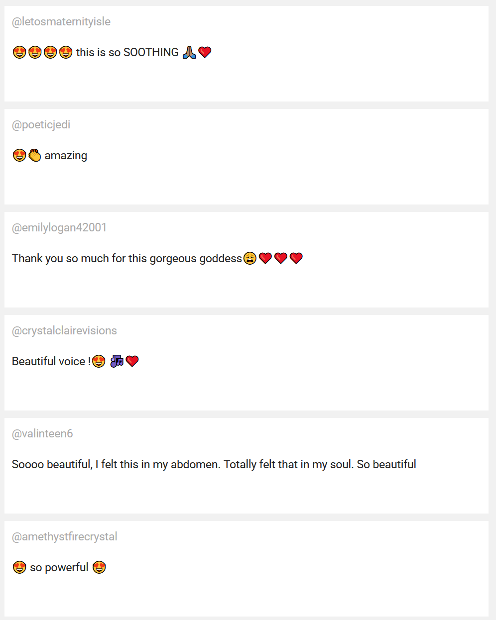
Task: Click the last red heart after goddess
Action: coord(296,258)
